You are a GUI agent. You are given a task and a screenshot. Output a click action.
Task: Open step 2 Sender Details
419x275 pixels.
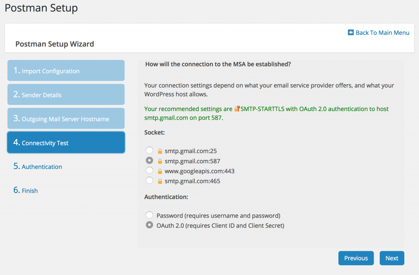point(66,95)
